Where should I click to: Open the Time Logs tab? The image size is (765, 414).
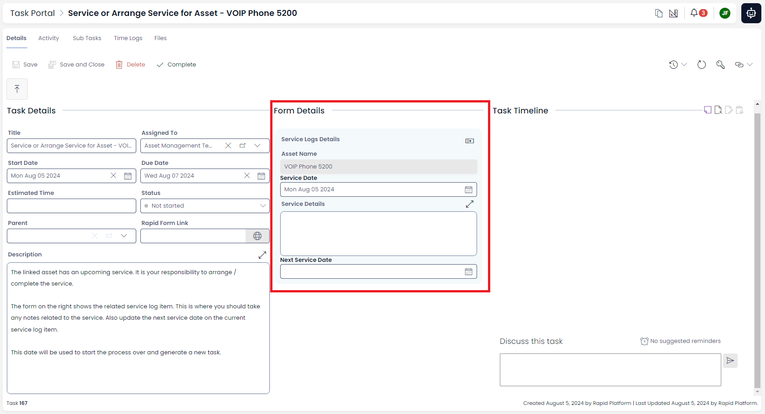pos(128,38)
